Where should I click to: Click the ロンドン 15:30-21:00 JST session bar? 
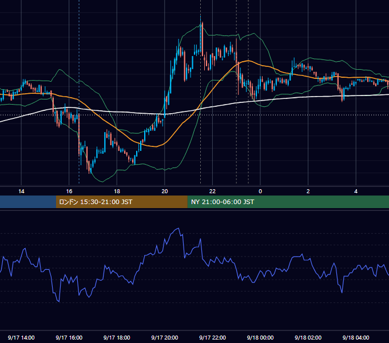point(121,202)
